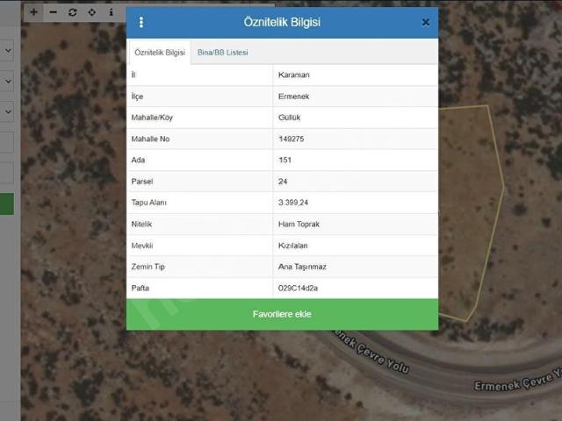Zoom out with the minus icon
This screenshot has height=421, width=562.
coord(53,12)
